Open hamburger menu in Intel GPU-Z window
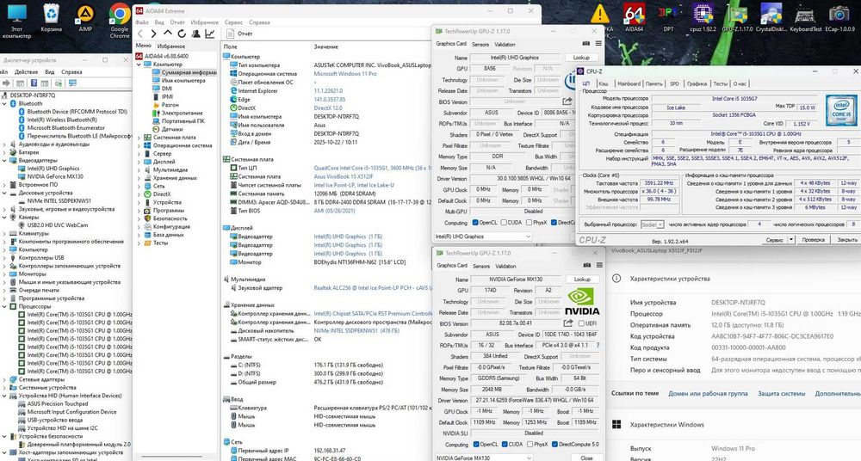This screenshot has width=861, height=461. point(598,43)
